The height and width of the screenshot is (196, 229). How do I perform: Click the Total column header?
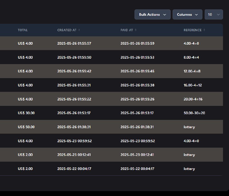tap(23, 30)
